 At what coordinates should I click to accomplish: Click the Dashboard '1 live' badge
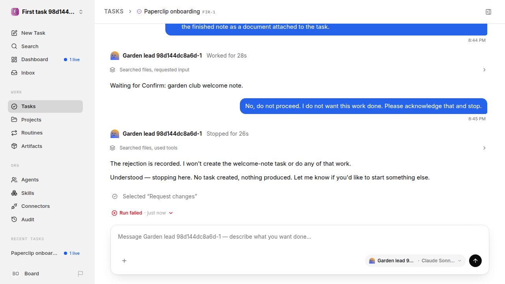pyautogui.click(x=72, y=60)
